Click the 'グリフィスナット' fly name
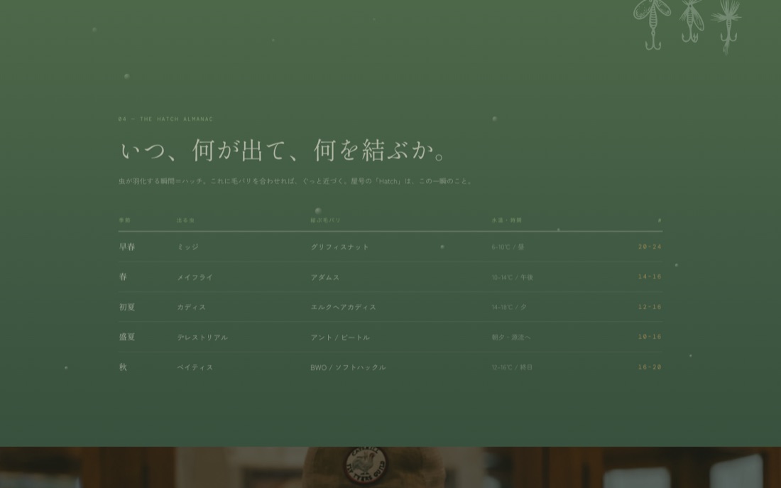 click(x=339, y=246)
